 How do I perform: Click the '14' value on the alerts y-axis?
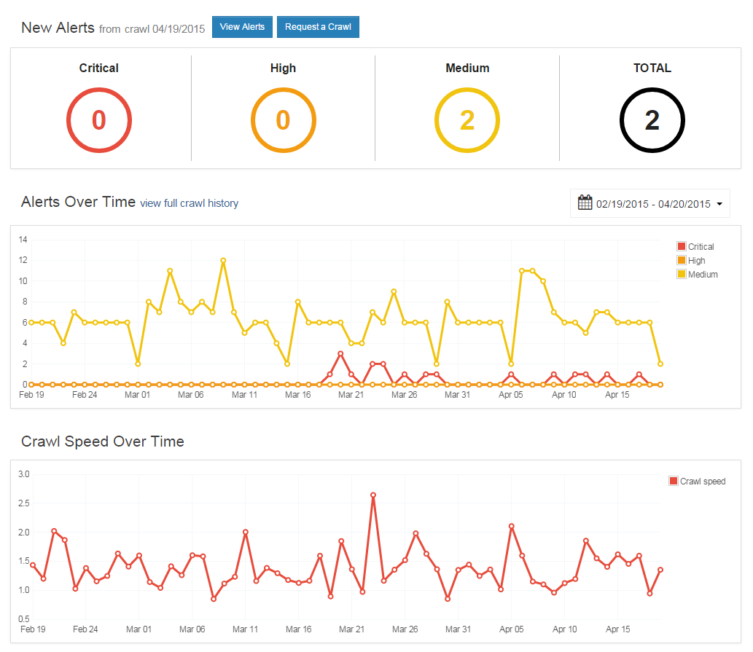[x=23, y=240]
